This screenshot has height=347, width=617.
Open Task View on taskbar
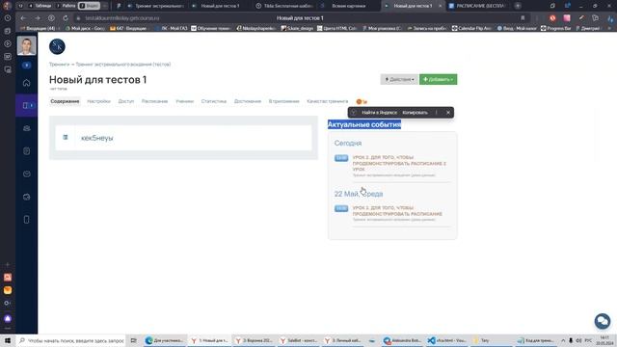point(133,340)
